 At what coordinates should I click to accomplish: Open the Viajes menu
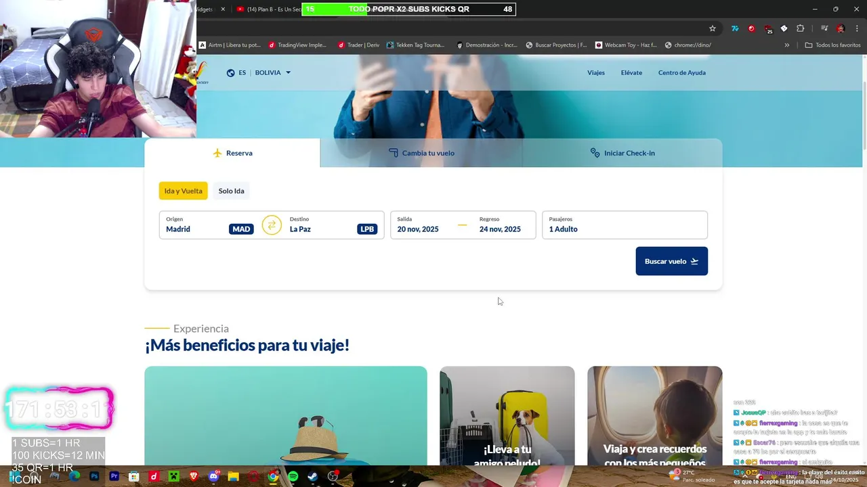click(x=596, y=72)
